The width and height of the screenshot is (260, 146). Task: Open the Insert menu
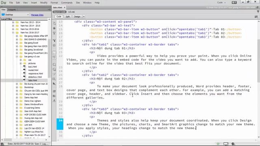(34, 3)
